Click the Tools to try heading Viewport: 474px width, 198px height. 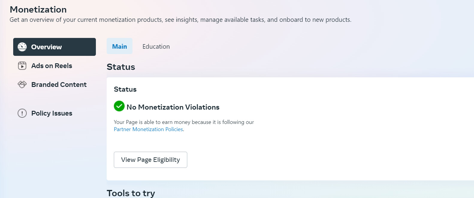[x=131, y=193]
